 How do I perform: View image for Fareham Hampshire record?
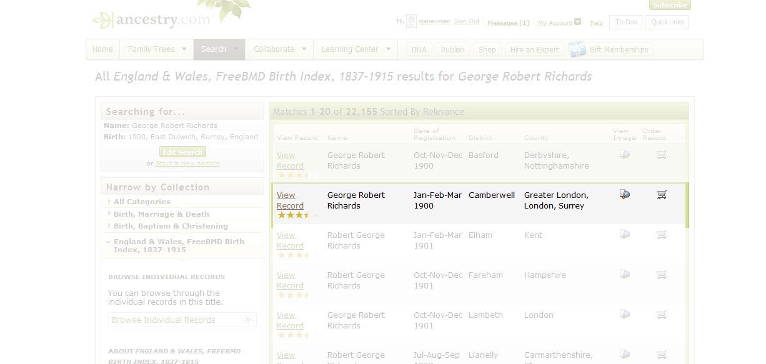[624, 275]
